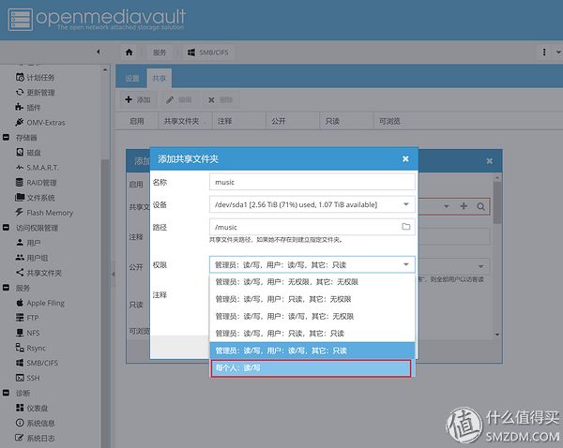Toggle the permissions dropdown arrow
The image size is (563, 448).
[406, 264]
